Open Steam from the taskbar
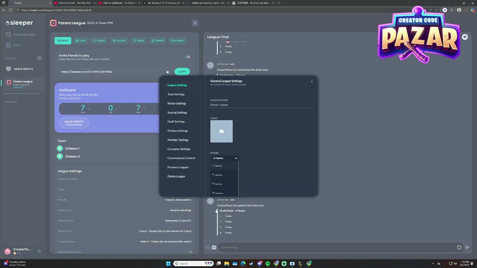The width and height of the screenshot is (477, 268). click(251, 264)
